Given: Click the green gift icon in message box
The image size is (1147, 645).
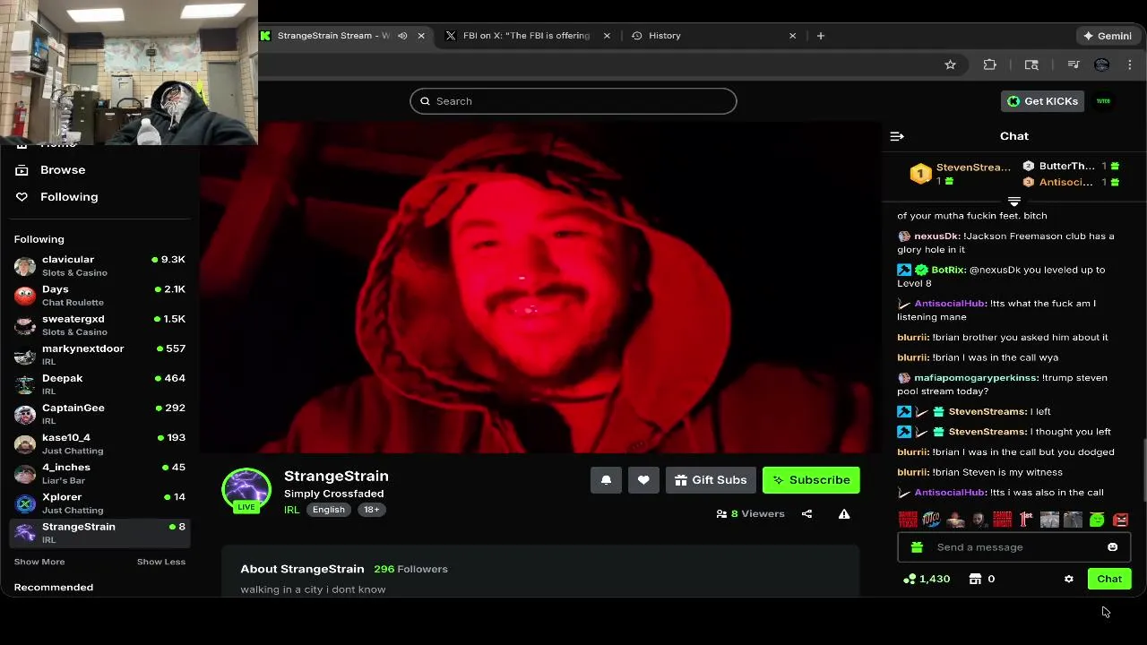Looking at the screenshot, I should pos(917,547).
